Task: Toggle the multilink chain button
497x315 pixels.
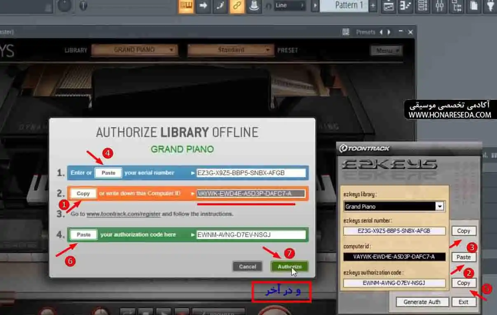Action: tap(237, 6)
